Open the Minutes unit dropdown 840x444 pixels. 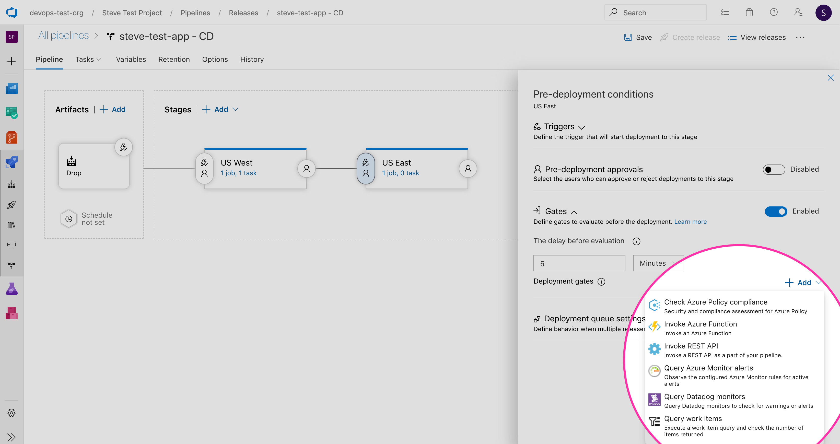click(x=658, y=263)
